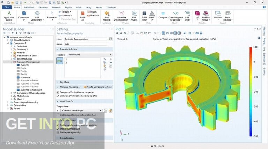Toggle Enable phase plasticity checkbox

[58, 132]
